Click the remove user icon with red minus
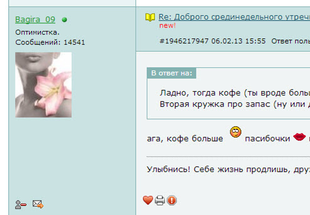Image resolution: width=310 pixels, height=215 pixels. (x=21, y=205)
